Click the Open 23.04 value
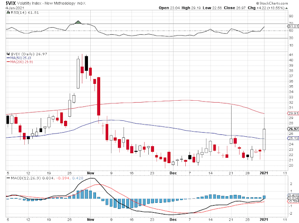 169,8
